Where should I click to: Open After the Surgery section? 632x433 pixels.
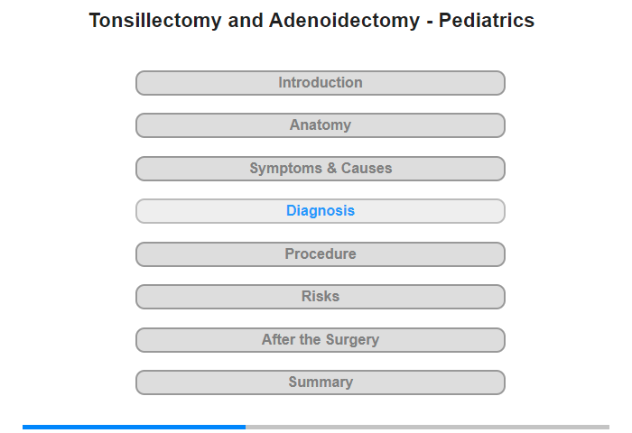tap(320, 340)
